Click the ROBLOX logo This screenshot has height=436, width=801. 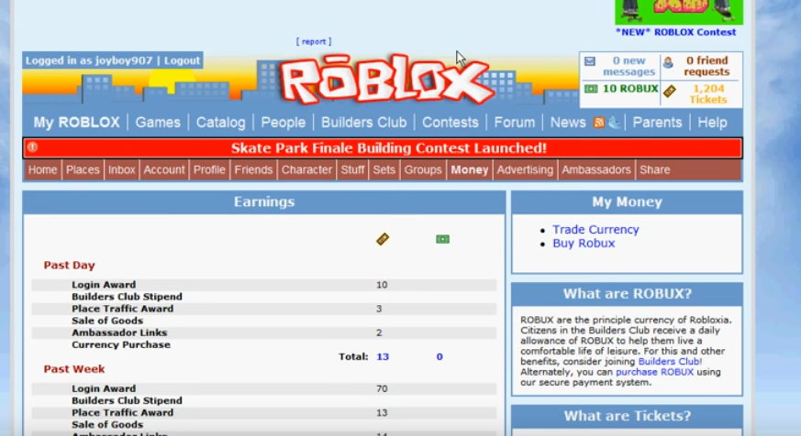(385, 80)
